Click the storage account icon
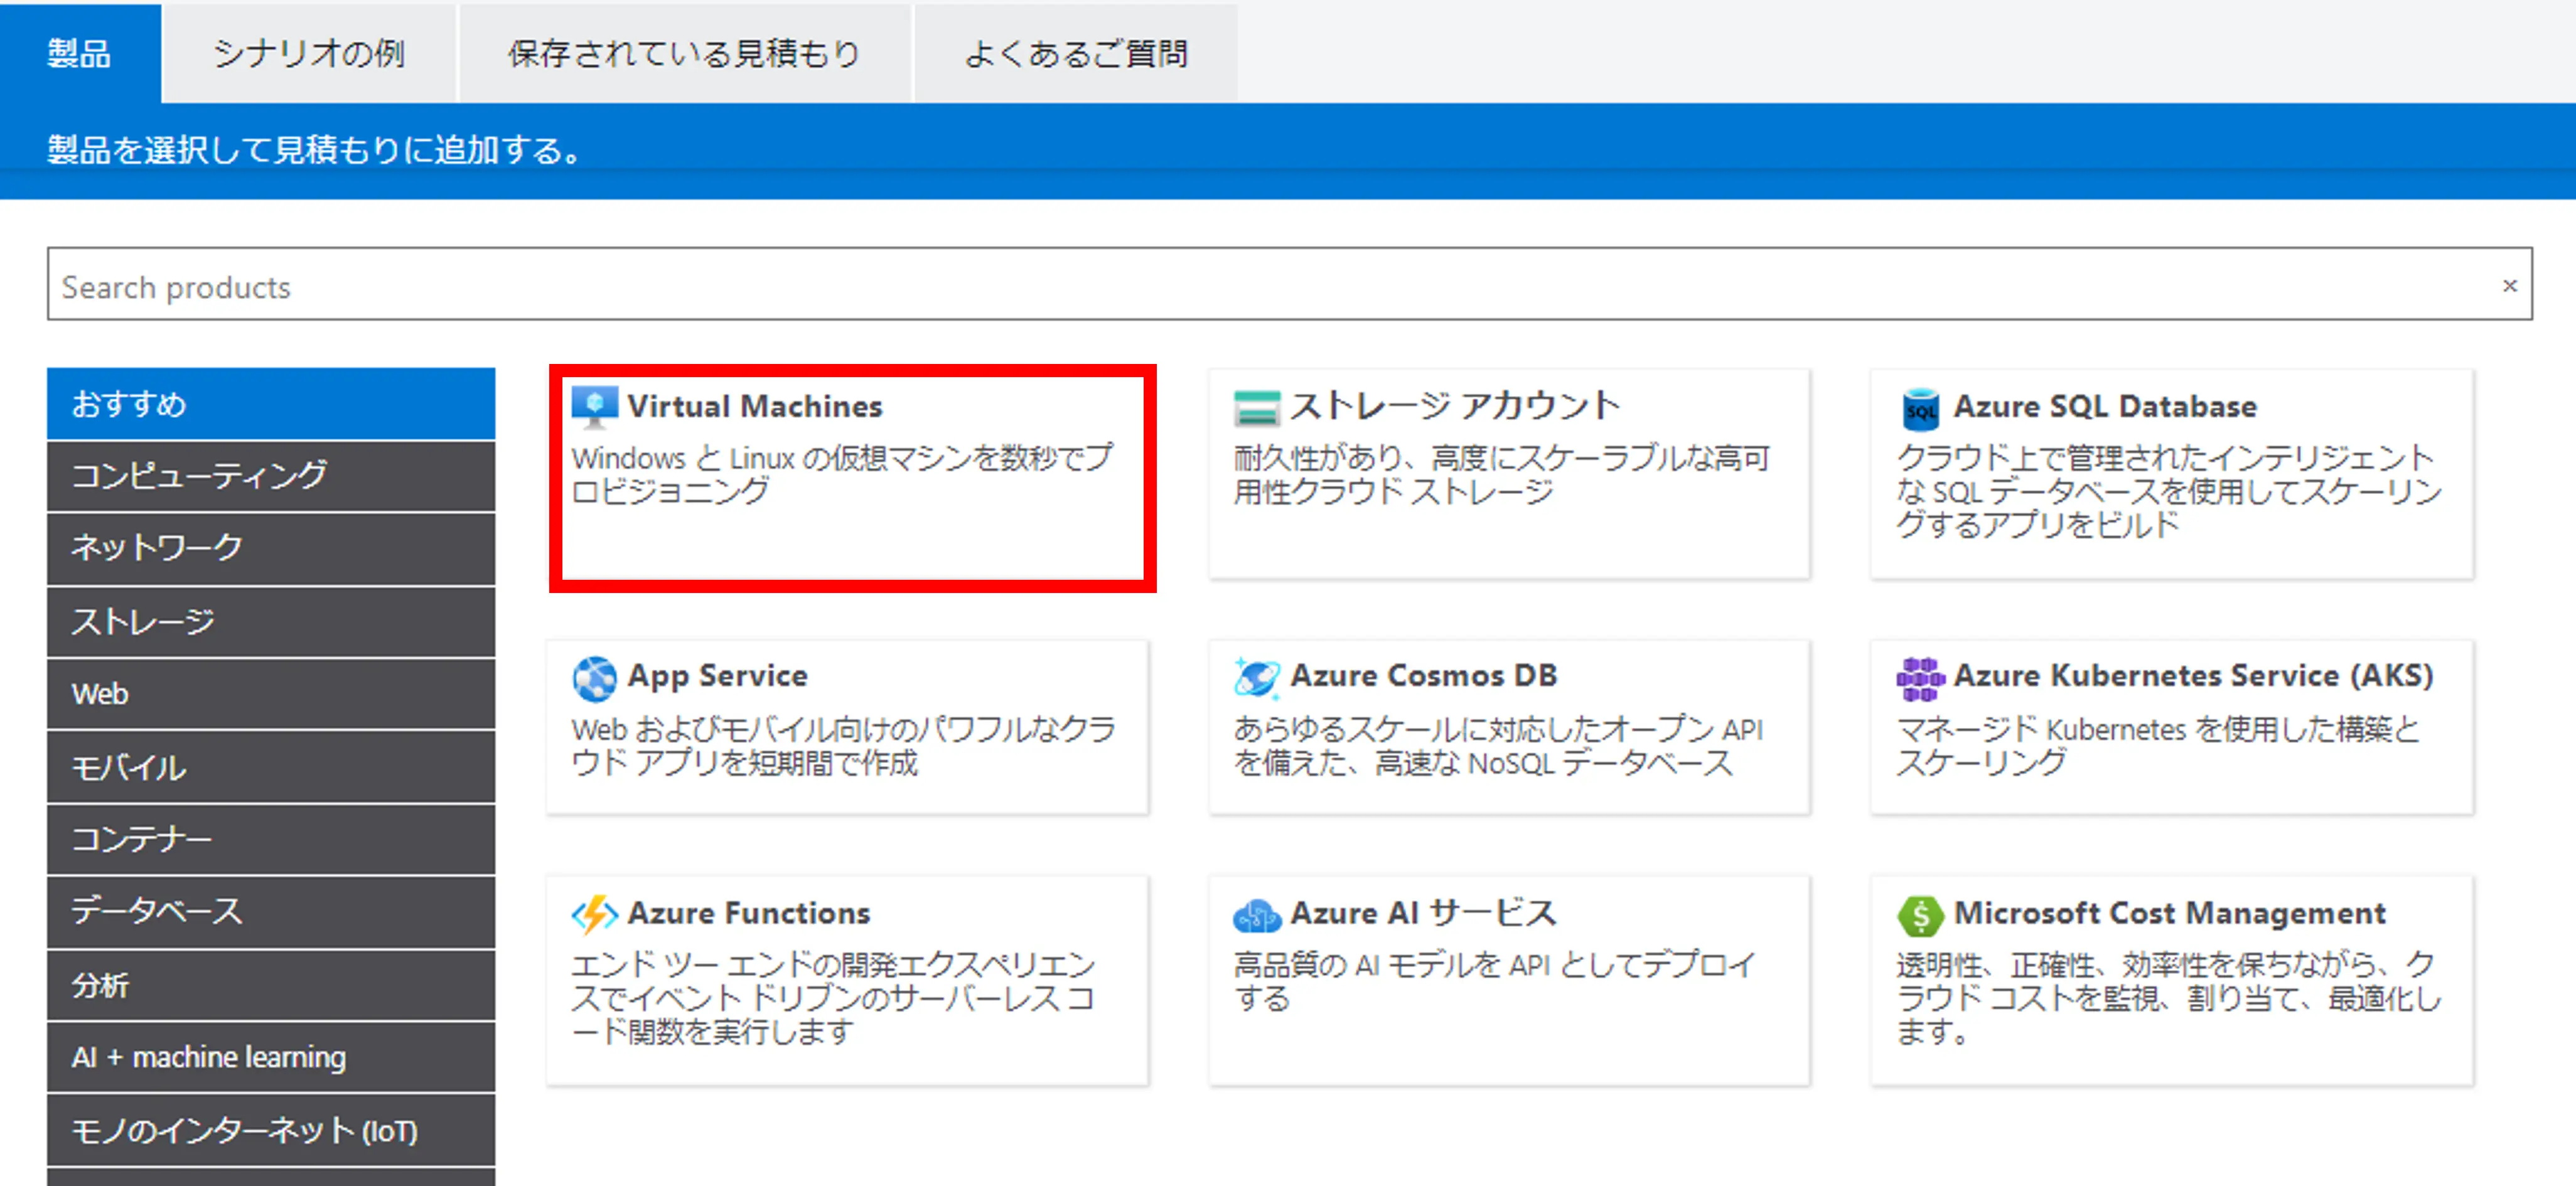The width and height of the screenshot is (2576, 1186). (1256, 408)
